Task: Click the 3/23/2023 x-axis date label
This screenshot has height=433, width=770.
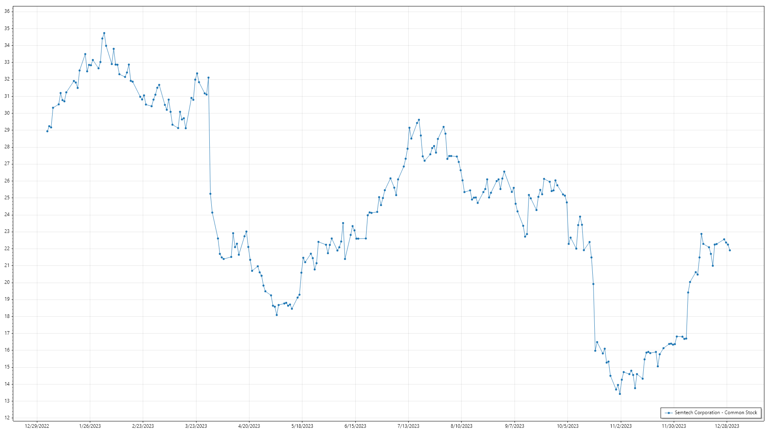Action: 196,426
